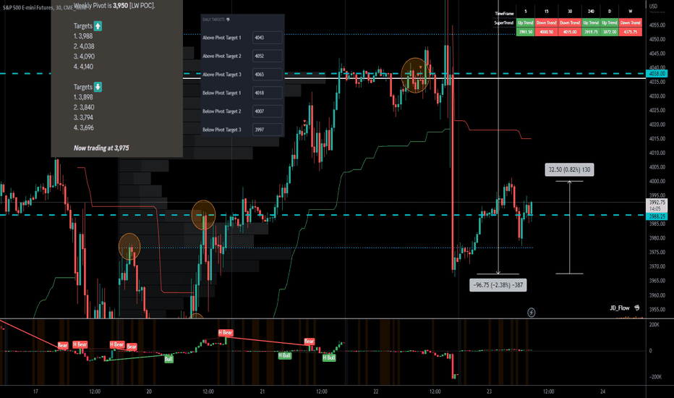Viewport: 674px width, 398px height.
Task: Click Down Trend cell under 30 timeframe
Action: pyautogui.click(x=570, y=23)
